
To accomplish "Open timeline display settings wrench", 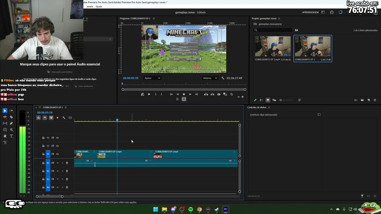I will pyautogui.click(x=64, y=118).
